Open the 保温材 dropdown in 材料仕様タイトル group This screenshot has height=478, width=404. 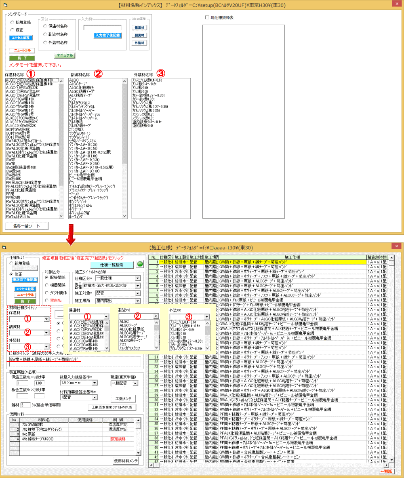point(29,319)
